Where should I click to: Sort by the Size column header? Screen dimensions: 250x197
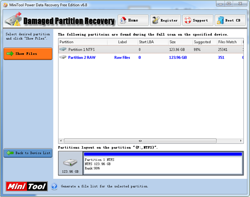point(180,42)
